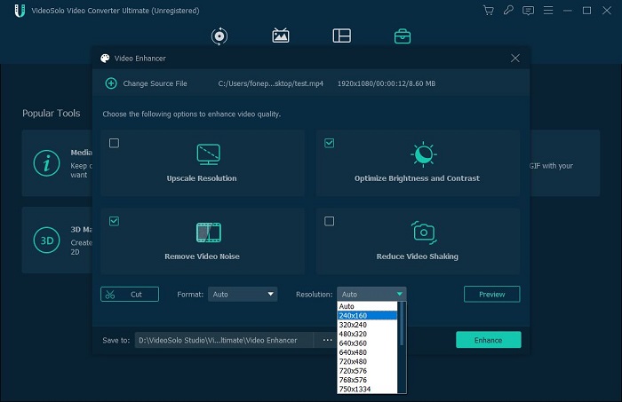Click the brightness sun icon
The image size is (622, 402).
[x=423, y=154]
